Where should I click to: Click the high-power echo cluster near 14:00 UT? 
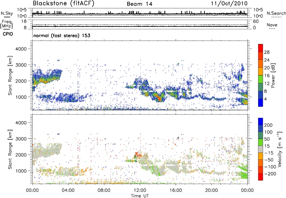[x=158, y=97]
